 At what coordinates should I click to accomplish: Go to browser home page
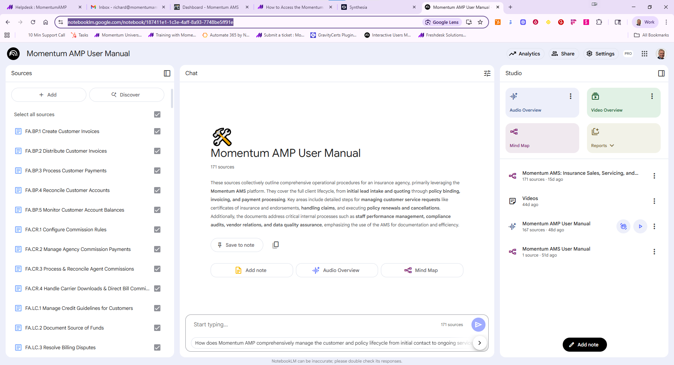tap(46, 22)
